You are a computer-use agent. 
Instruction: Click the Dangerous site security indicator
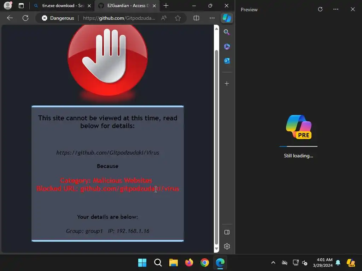pos(58,18)
